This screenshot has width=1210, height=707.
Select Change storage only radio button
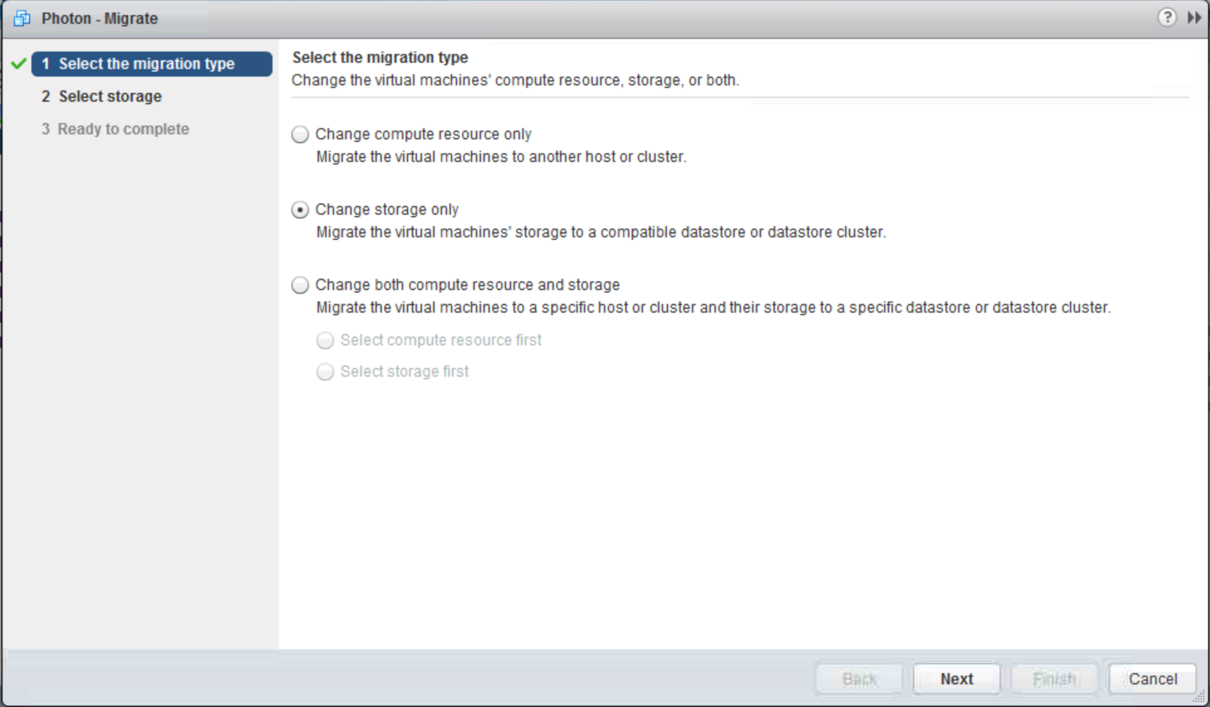300,210
